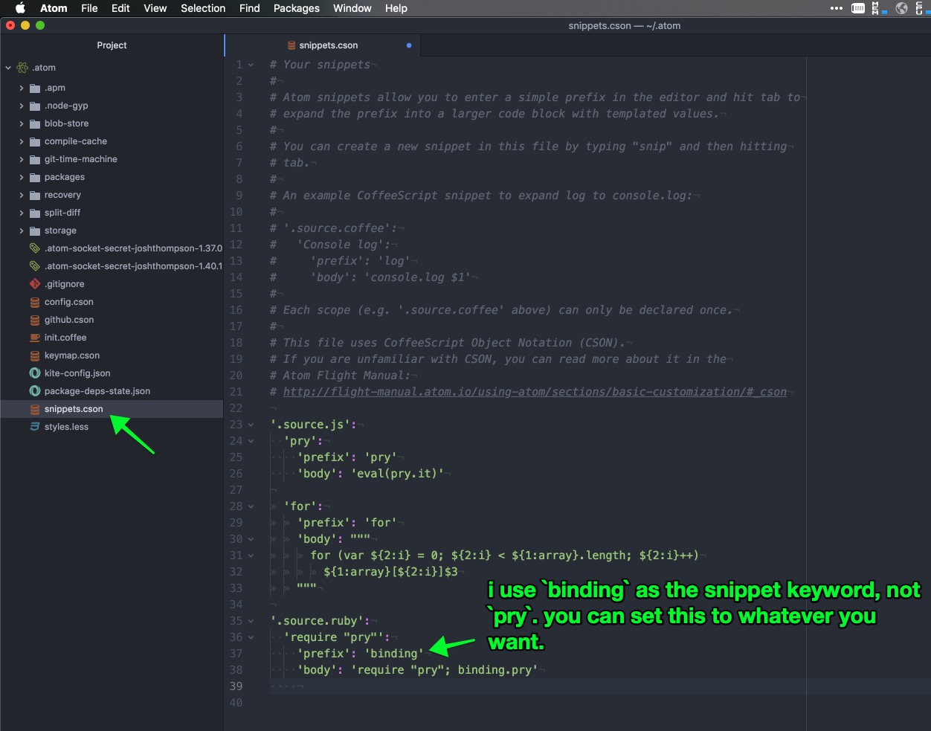Viewport: 931px width, 731px height.
Task: Fold the 'for' block at line 28
Action: pyautogui.click(x=251, y=506)
